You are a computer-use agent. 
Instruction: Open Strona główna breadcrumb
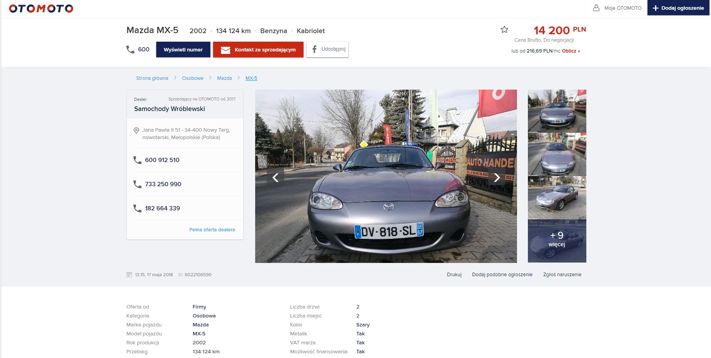[152, 78]
